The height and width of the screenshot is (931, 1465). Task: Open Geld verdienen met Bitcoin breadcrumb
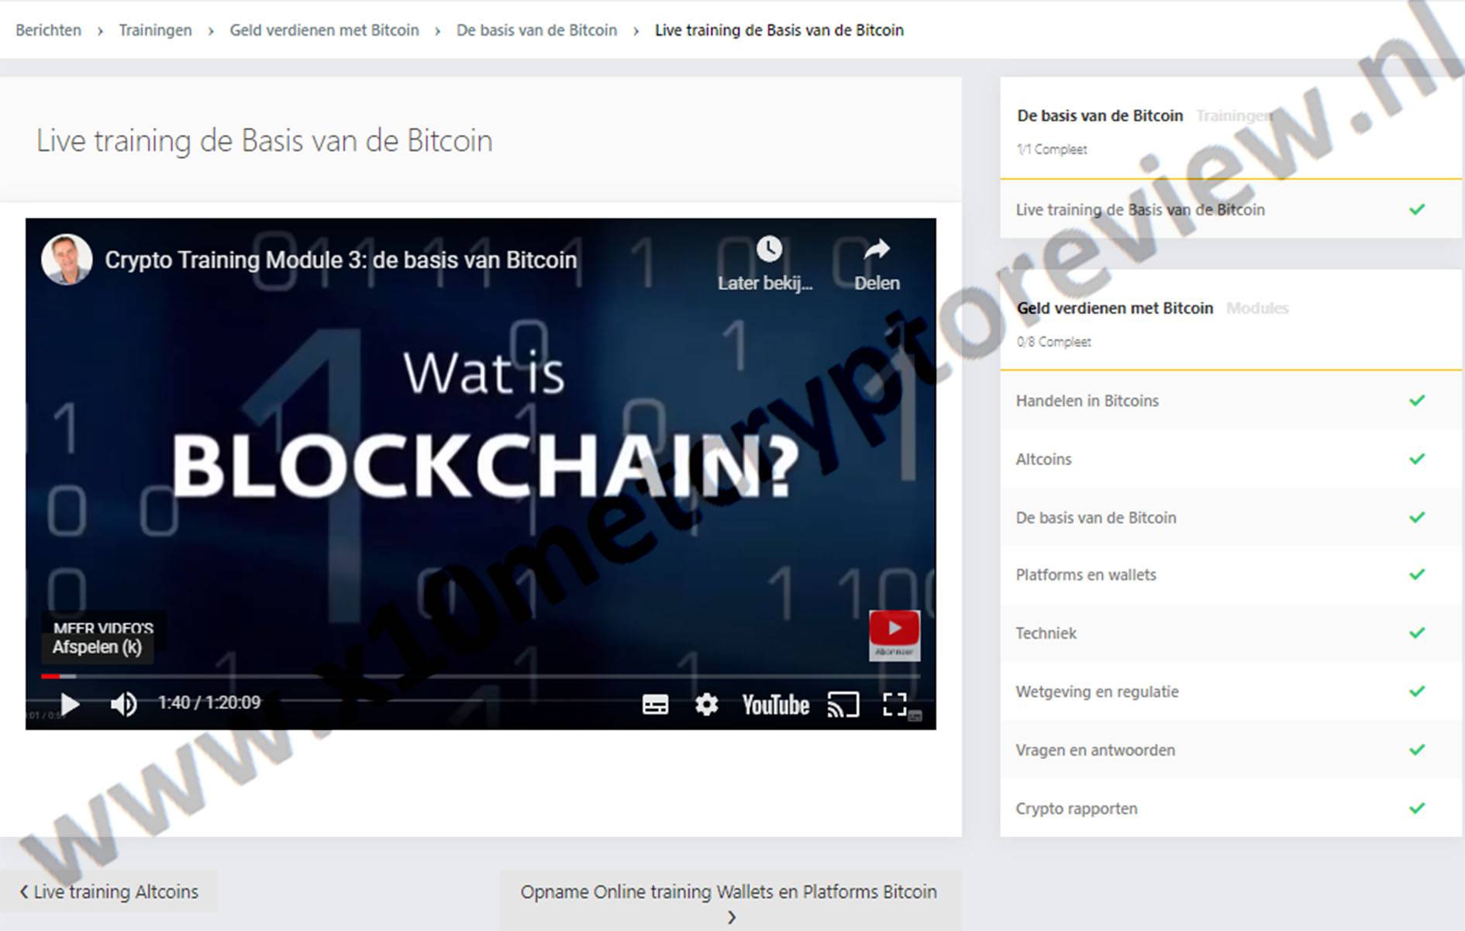point(324,30)
